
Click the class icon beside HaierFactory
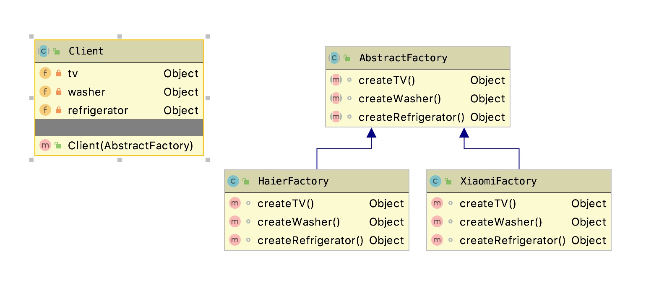(233, 181)
